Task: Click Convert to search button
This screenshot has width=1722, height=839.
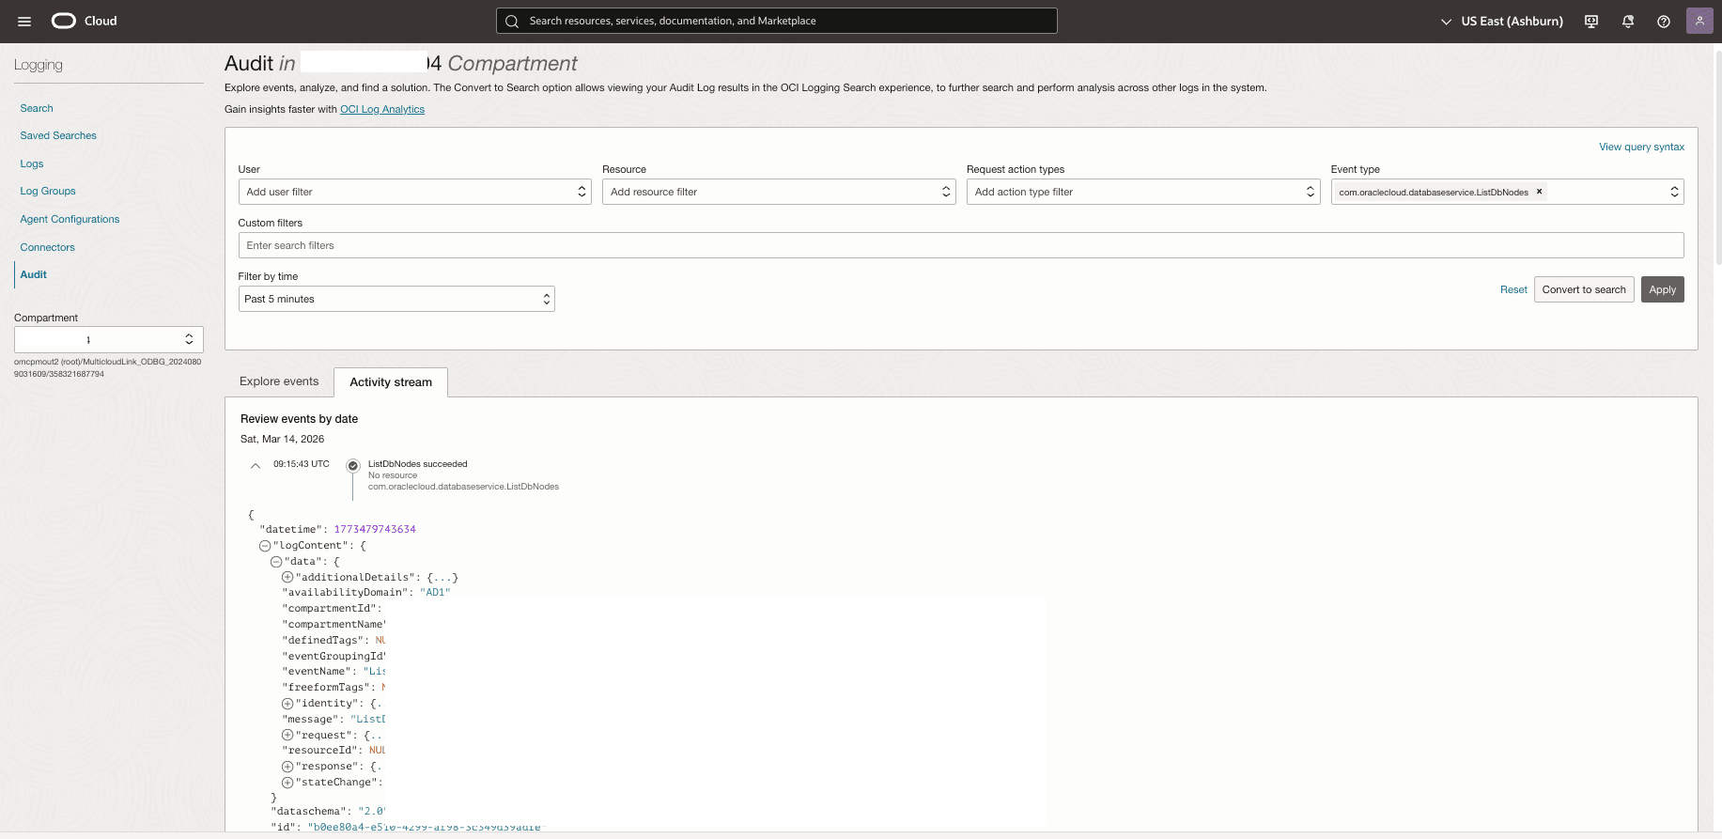Action: pos(1584,289)
